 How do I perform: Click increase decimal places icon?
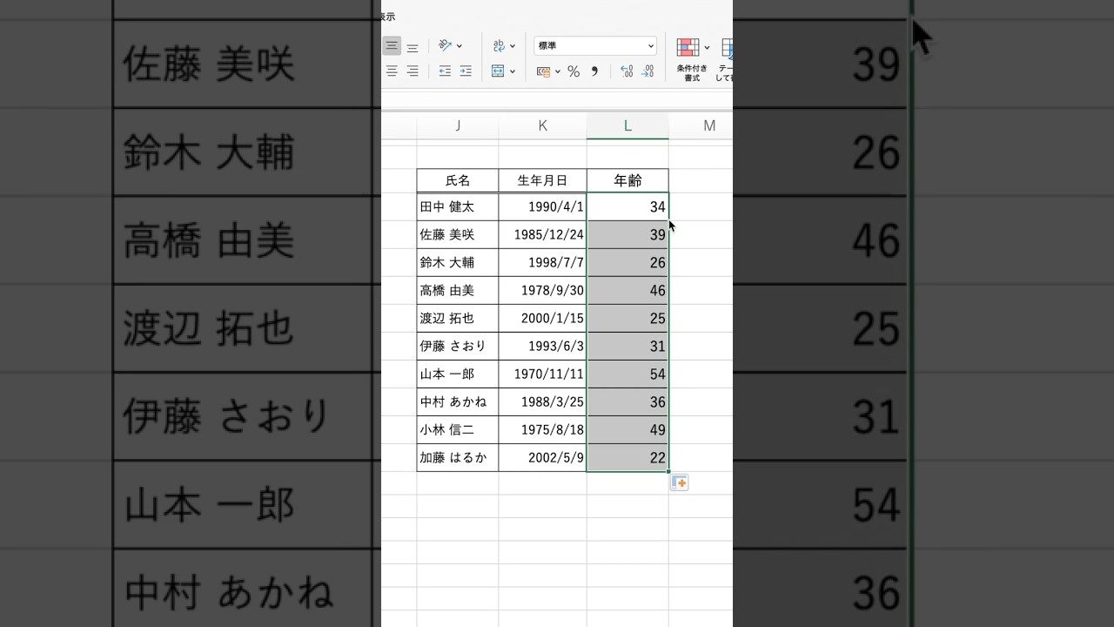(x=627, y=71)
